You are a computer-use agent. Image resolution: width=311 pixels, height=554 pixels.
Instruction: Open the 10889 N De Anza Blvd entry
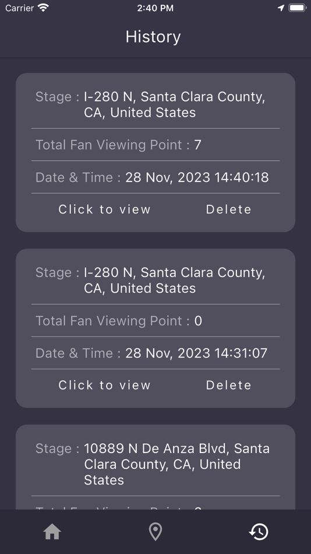[x=176, y=464]
